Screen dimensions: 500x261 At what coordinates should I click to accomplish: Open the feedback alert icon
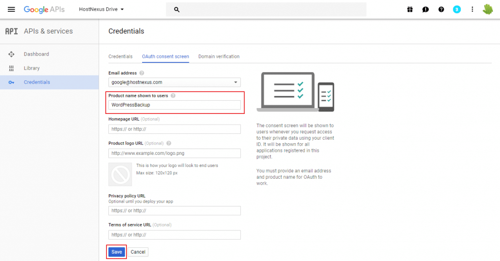point(425,9)
